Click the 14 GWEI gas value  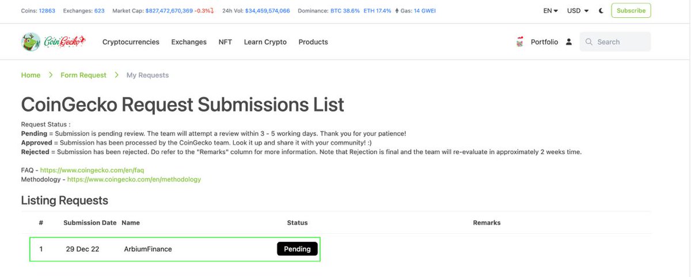(426, 11)
